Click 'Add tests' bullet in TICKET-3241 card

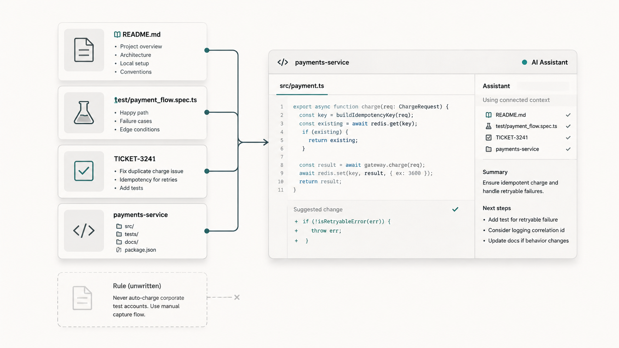[131, 188]
